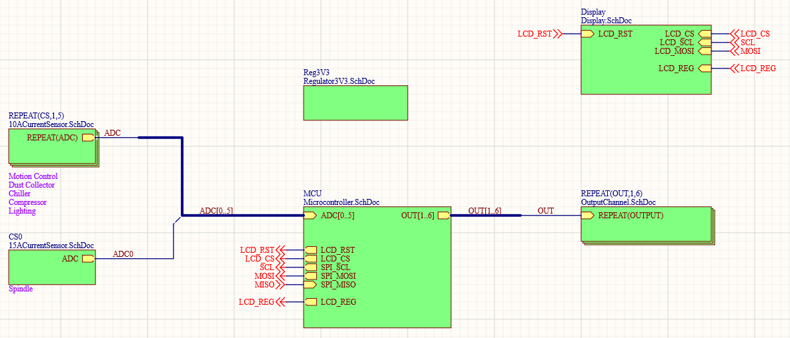This screenshot has height=338, width=790.
Task: Click the 10ACurrentSensor.SchDoc file name
Action: pos(51,124)
